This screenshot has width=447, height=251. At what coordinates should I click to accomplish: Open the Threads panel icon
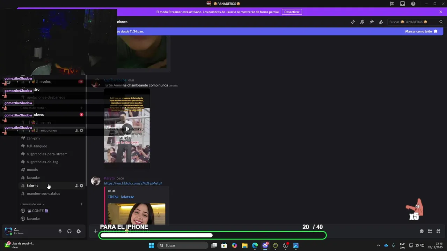click(353, 22)
